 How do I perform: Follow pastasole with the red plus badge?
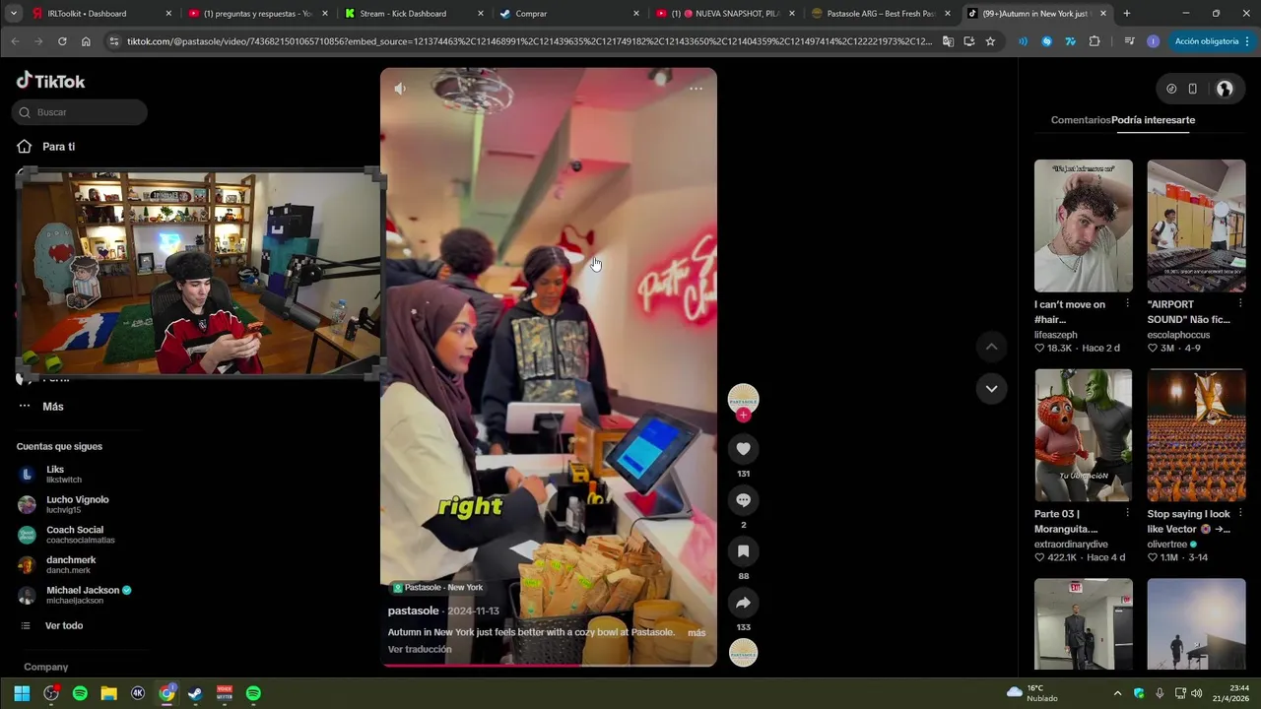pyautogui.click(x=743, y=415)
